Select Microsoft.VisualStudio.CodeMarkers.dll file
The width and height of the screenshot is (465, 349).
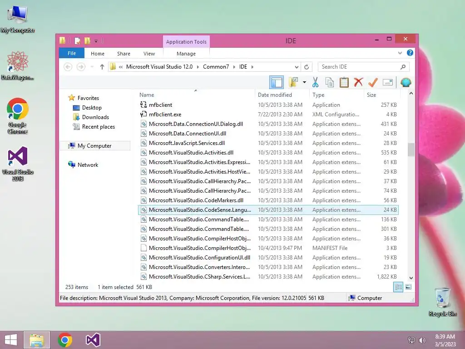click(268, 200)
